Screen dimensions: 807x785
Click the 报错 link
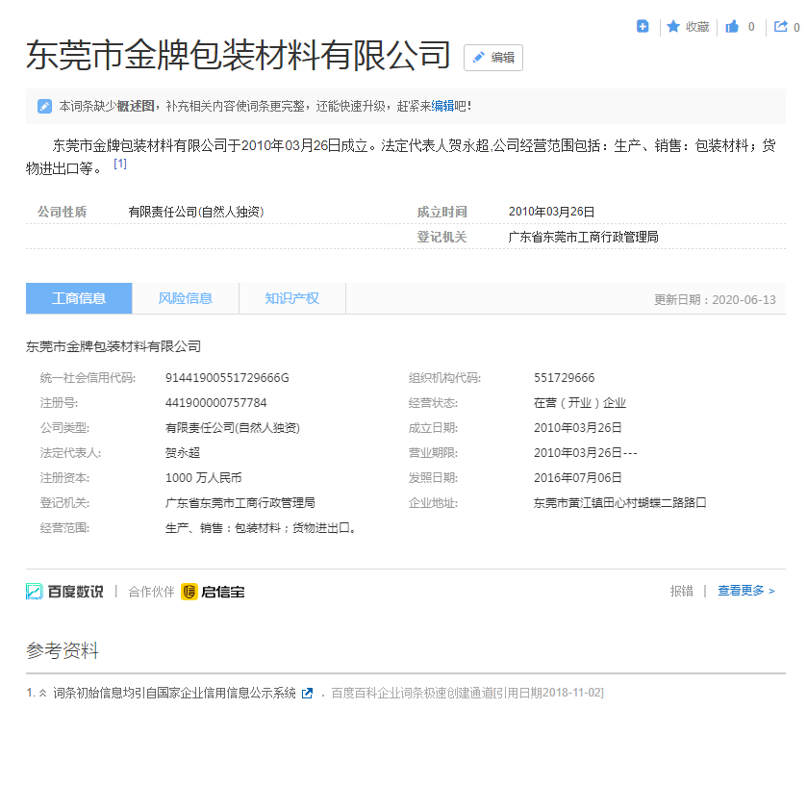click(681, 592)
